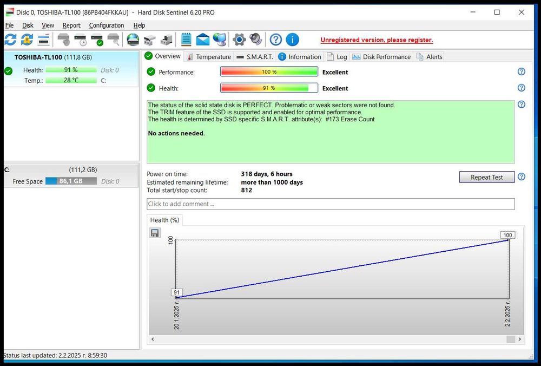This screenshot has width=541, height=366.
Task: Switch to the Temperature tab
Action: pyautogui.click(x=209, y=57)
